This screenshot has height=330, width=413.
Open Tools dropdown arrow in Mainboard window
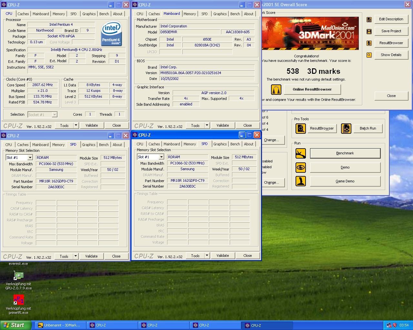207,125
